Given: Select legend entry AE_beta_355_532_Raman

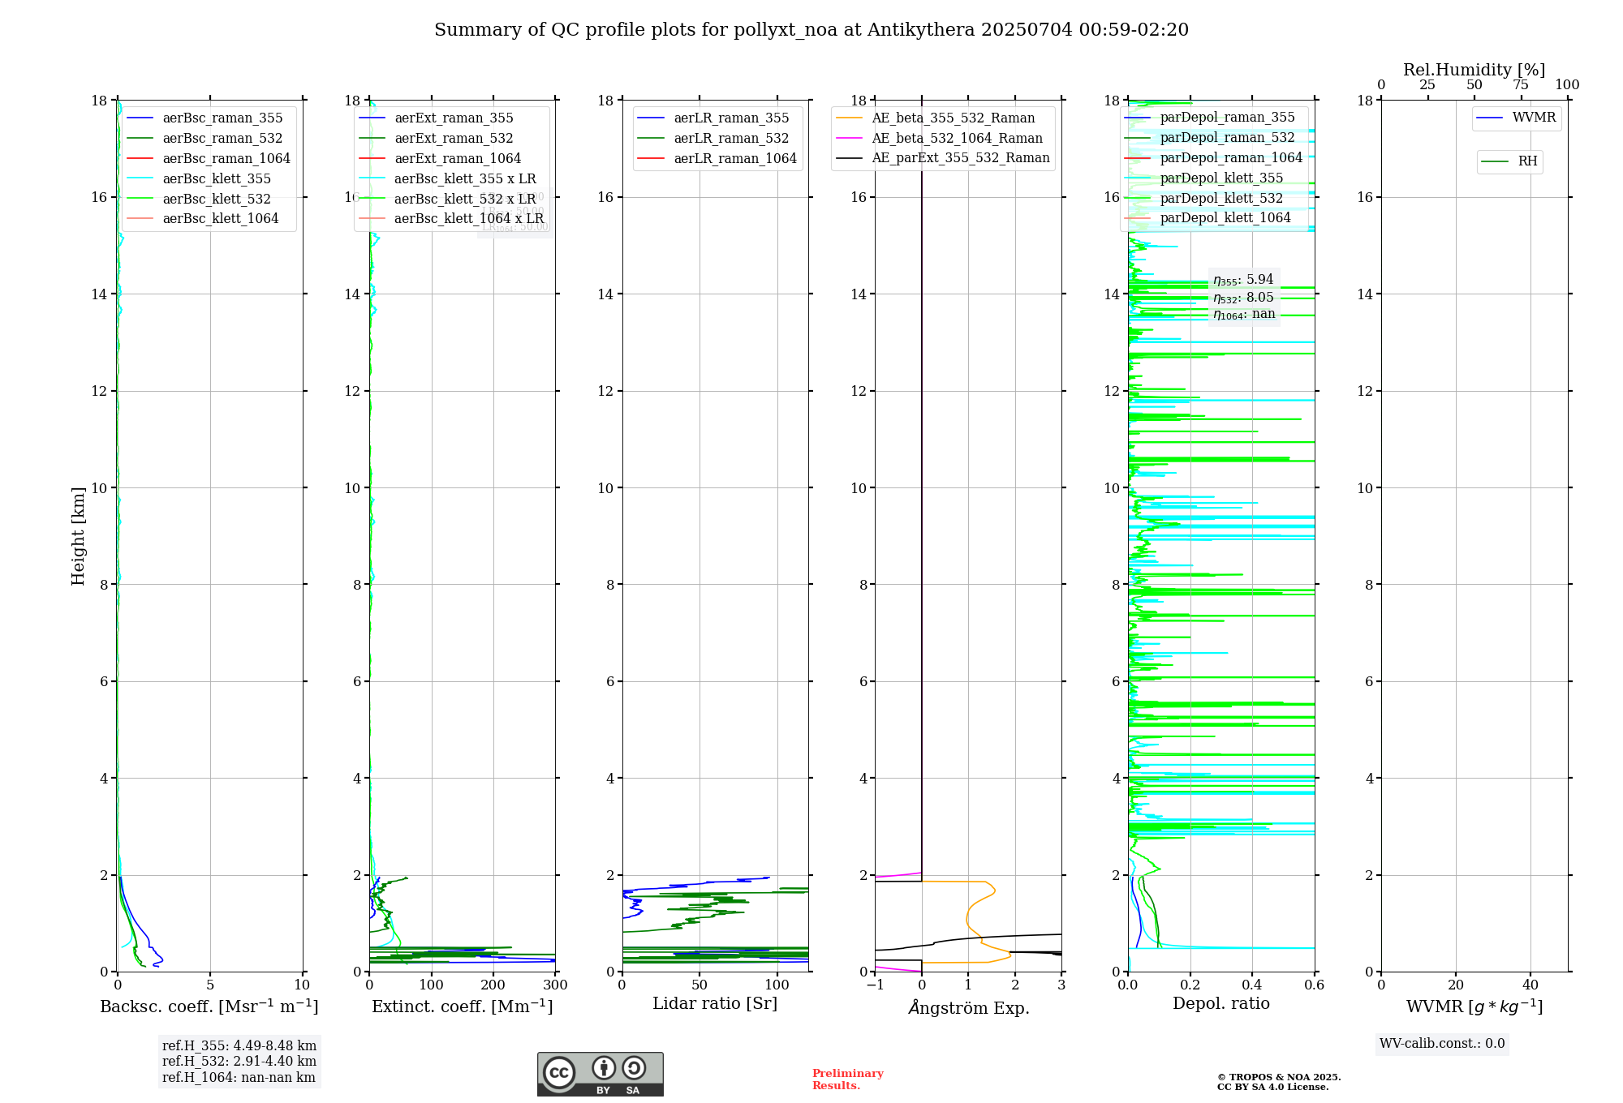Looking at the screenshot, I should tap(936, 118).
